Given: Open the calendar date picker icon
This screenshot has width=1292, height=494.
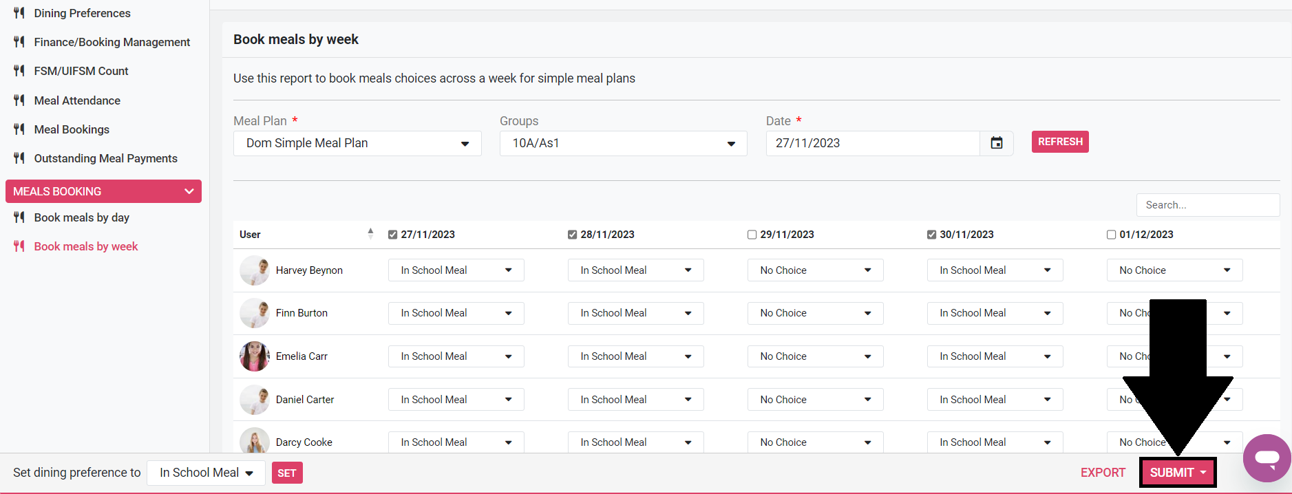Looking at the screenshot, I should (x=996, y=143).
